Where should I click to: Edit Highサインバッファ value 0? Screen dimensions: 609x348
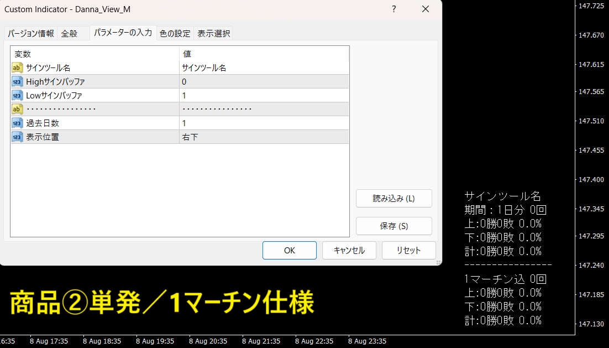(264, 82)
